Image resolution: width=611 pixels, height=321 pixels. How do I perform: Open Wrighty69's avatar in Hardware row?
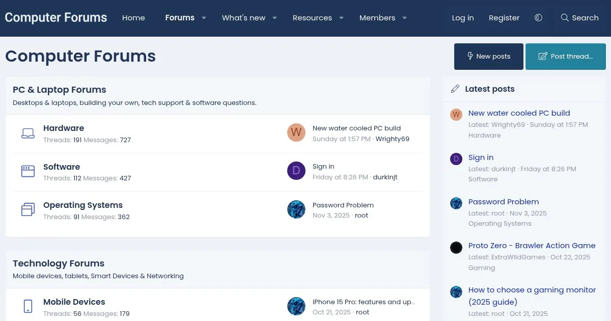[x=296, y=132]
